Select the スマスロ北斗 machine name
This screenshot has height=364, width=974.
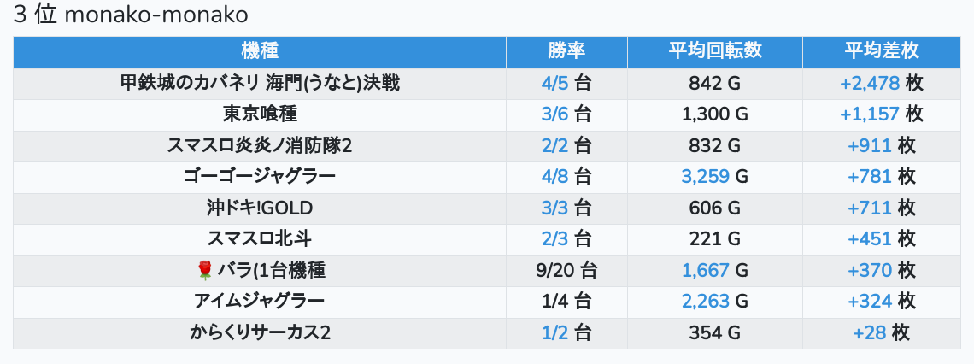point(260,239)
